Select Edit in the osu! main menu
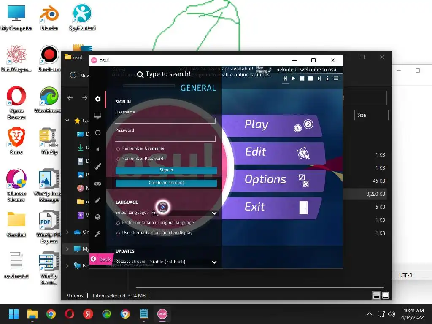Image resolution: width=432 pixels, height=324 pixels. (x=273, y=153)
